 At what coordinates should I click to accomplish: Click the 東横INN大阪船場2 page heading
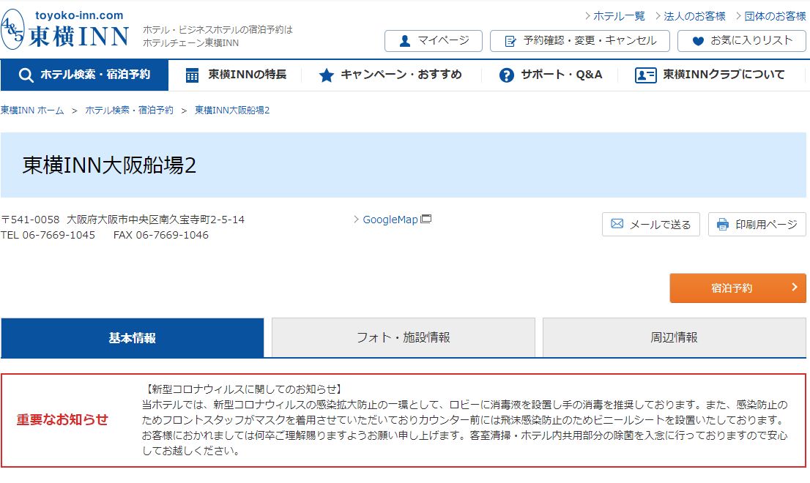tap(110, 165)
